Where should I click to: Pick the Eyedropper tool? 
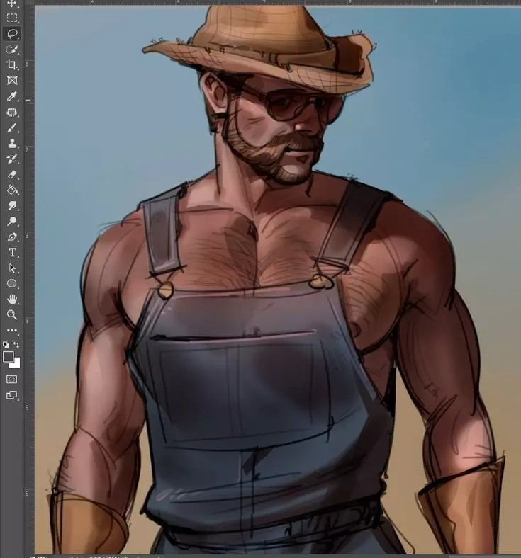coord(12,96)
